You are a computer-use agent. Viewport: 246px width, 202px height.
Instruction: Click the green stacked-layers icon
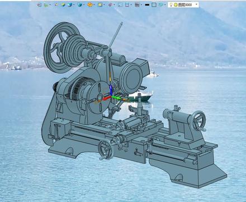(x=63, y=4)
